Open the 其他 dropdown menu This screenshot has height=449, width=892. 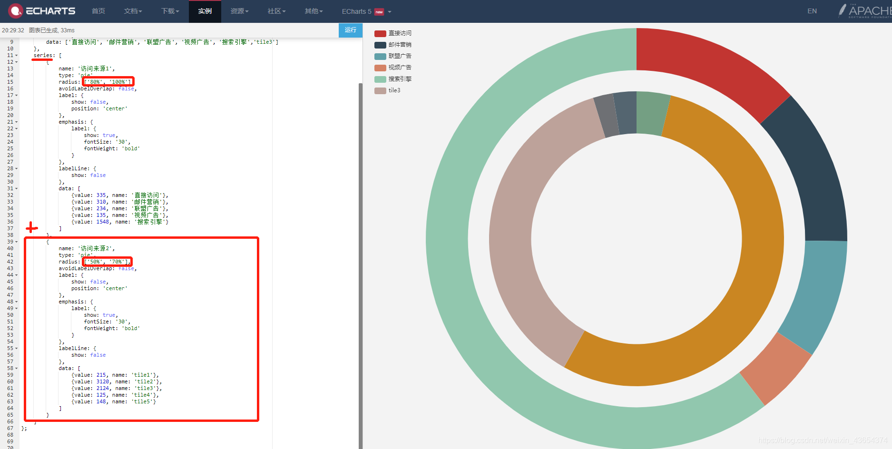click(314, 11)
